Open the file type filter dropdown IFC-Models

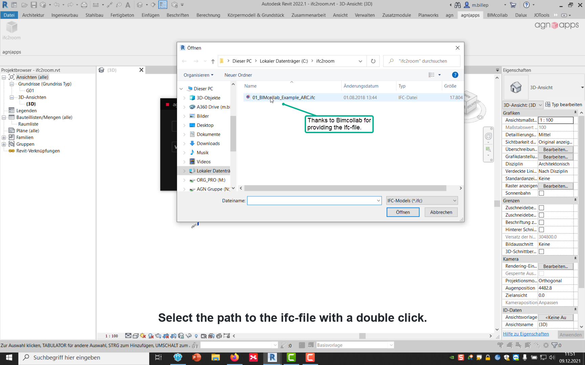422,201
